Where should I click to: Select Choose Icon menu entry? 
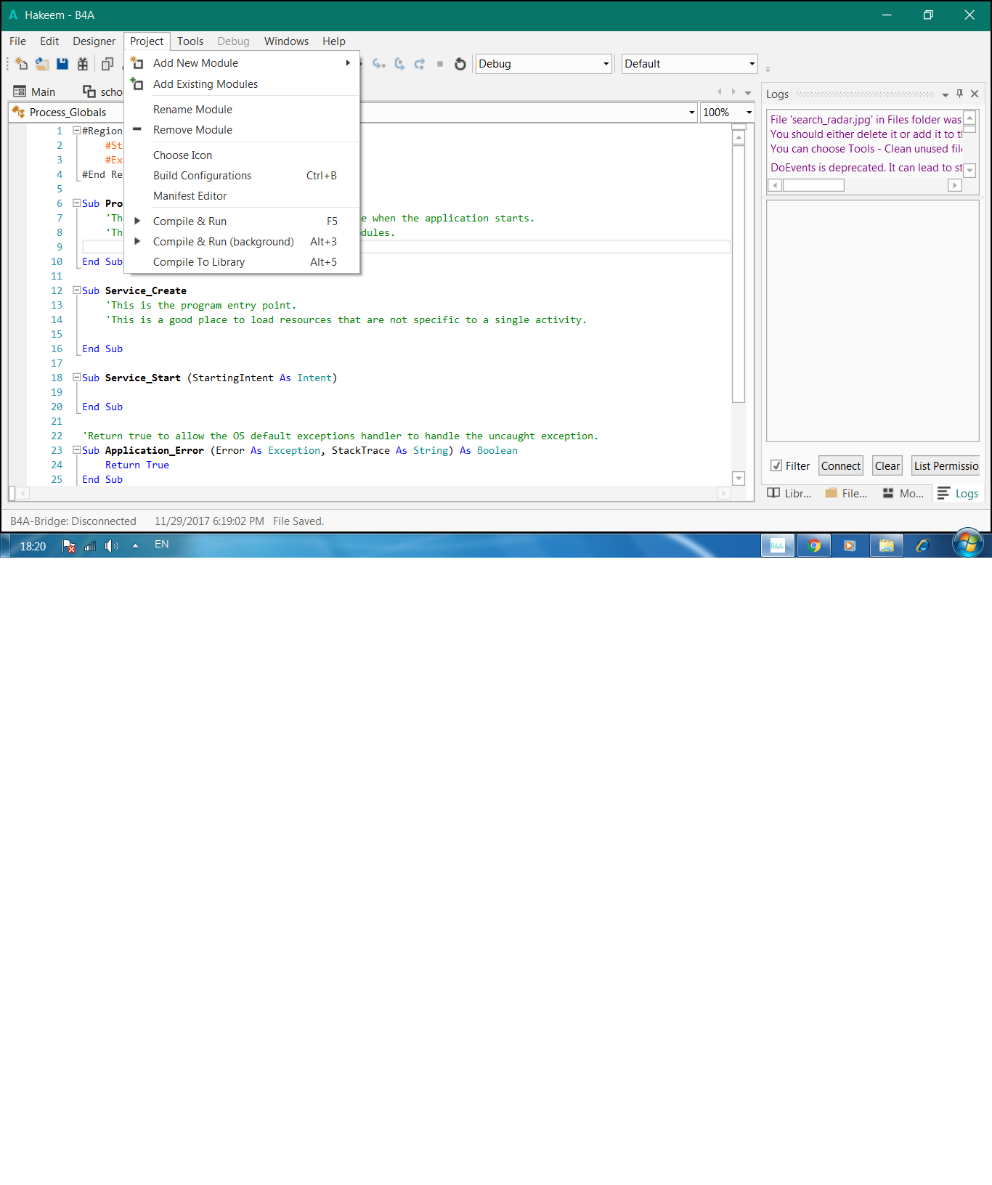click(242, 155)
